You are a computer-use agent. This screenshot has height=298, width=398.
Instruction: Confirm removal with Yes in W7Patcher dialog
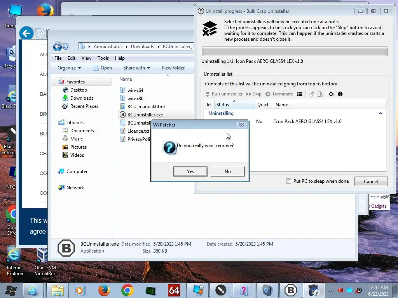pos(190,171)
